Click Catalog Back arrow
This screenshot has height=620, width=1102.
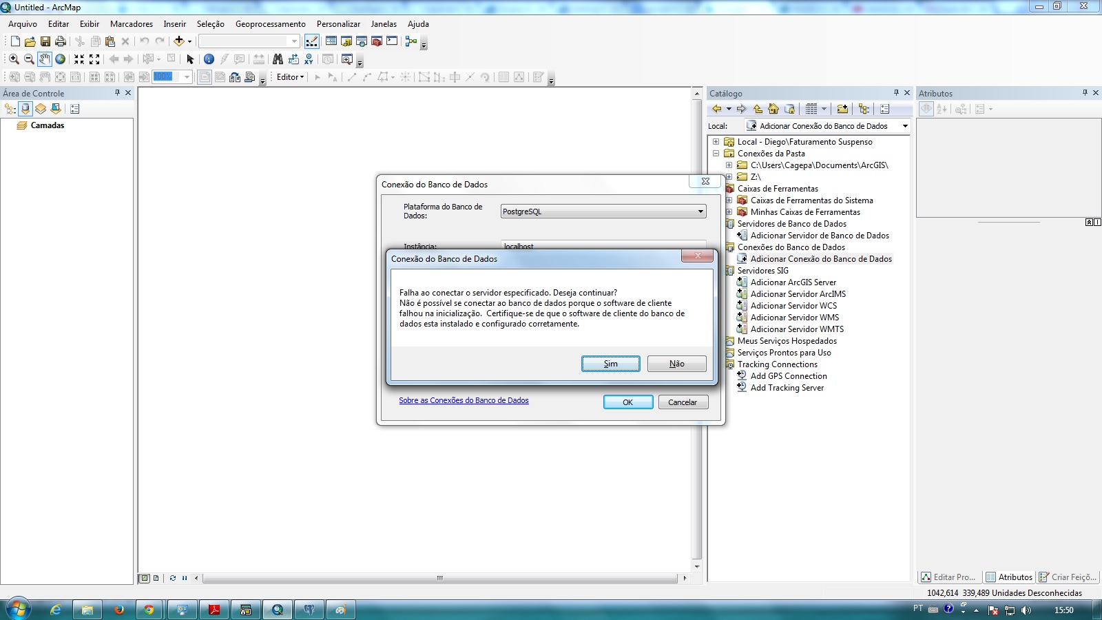coord(717,109)
